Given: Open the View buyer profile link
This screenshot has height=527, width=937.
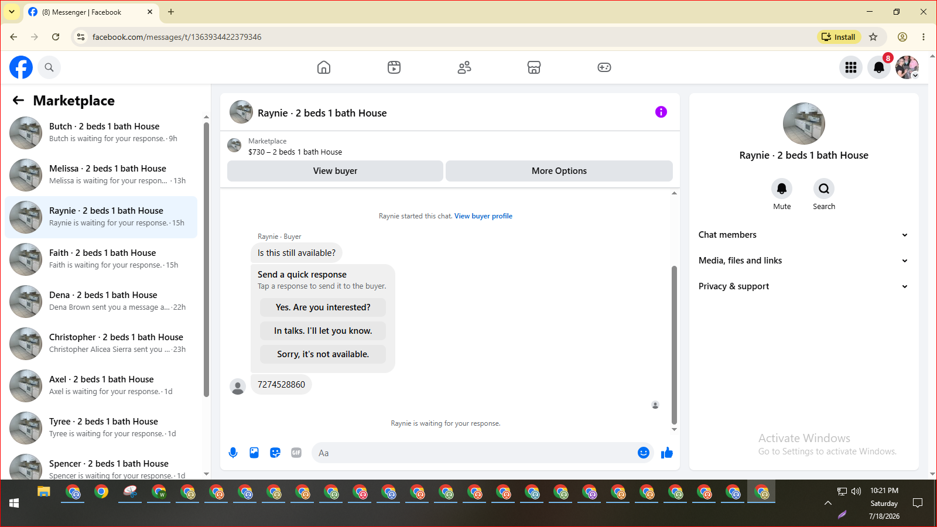Looking at the screenshot, I should pyautogui.click(x=483, y=216).
